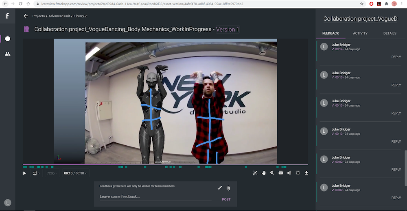Reply to the 00:14 Luke Bridger comment
Image resolution: width=407 pixels, height=211 pixels.
point(396,57)
